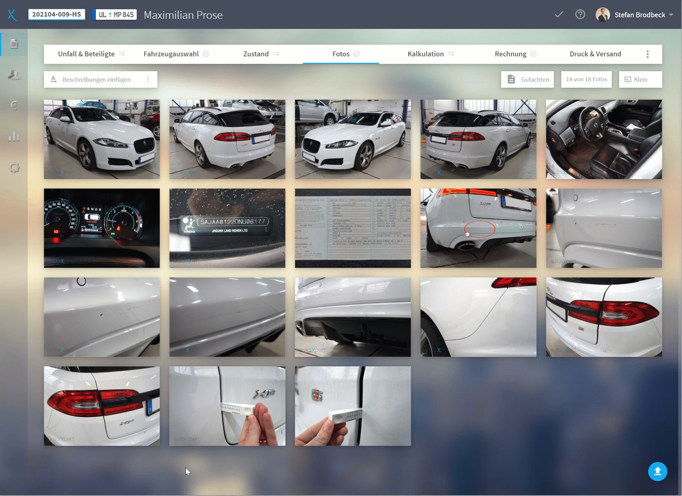Open front-right view photo of Jaguar
The height and width of the screenshot is (496, 682).
coord(353,140)
